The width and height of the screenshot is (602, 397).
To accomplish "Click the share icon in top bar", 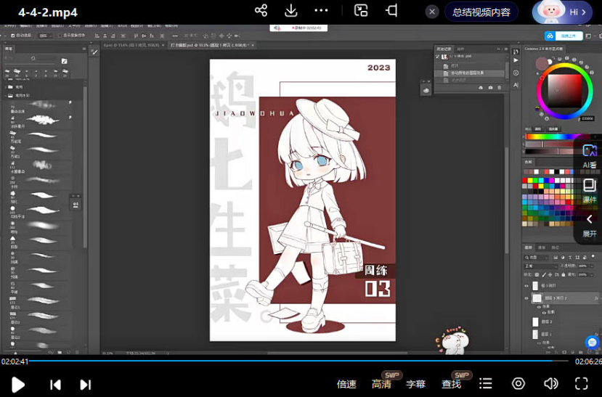I will coord(261,11).
